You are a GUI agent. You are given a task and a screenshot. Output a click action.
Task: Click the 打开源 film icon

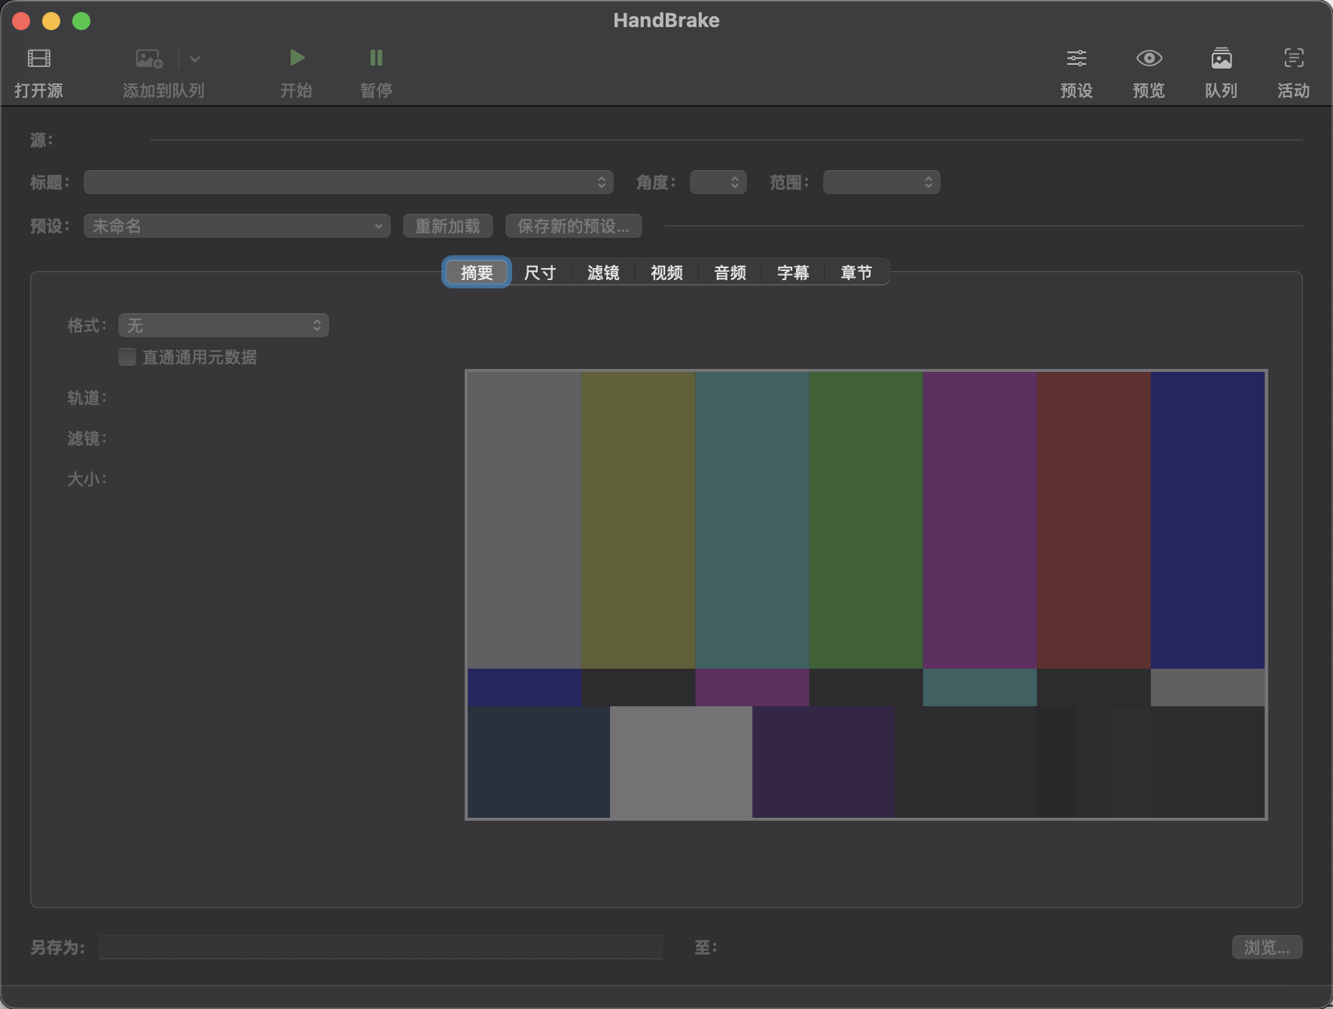pos(39,58)
